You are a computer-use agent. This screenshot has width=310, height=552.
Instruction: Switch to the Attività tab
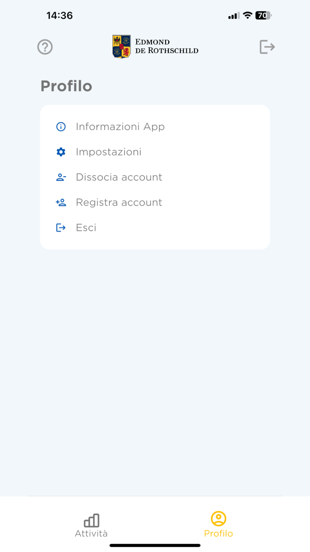91,525
